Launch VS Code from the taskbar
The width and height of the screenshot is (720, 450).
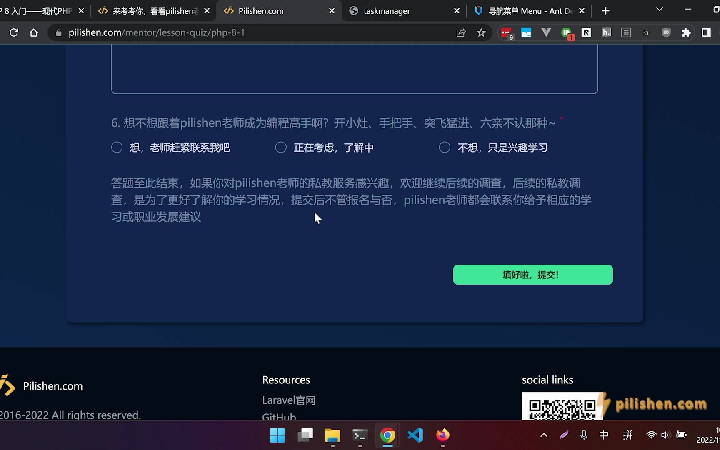click(415, 435)
